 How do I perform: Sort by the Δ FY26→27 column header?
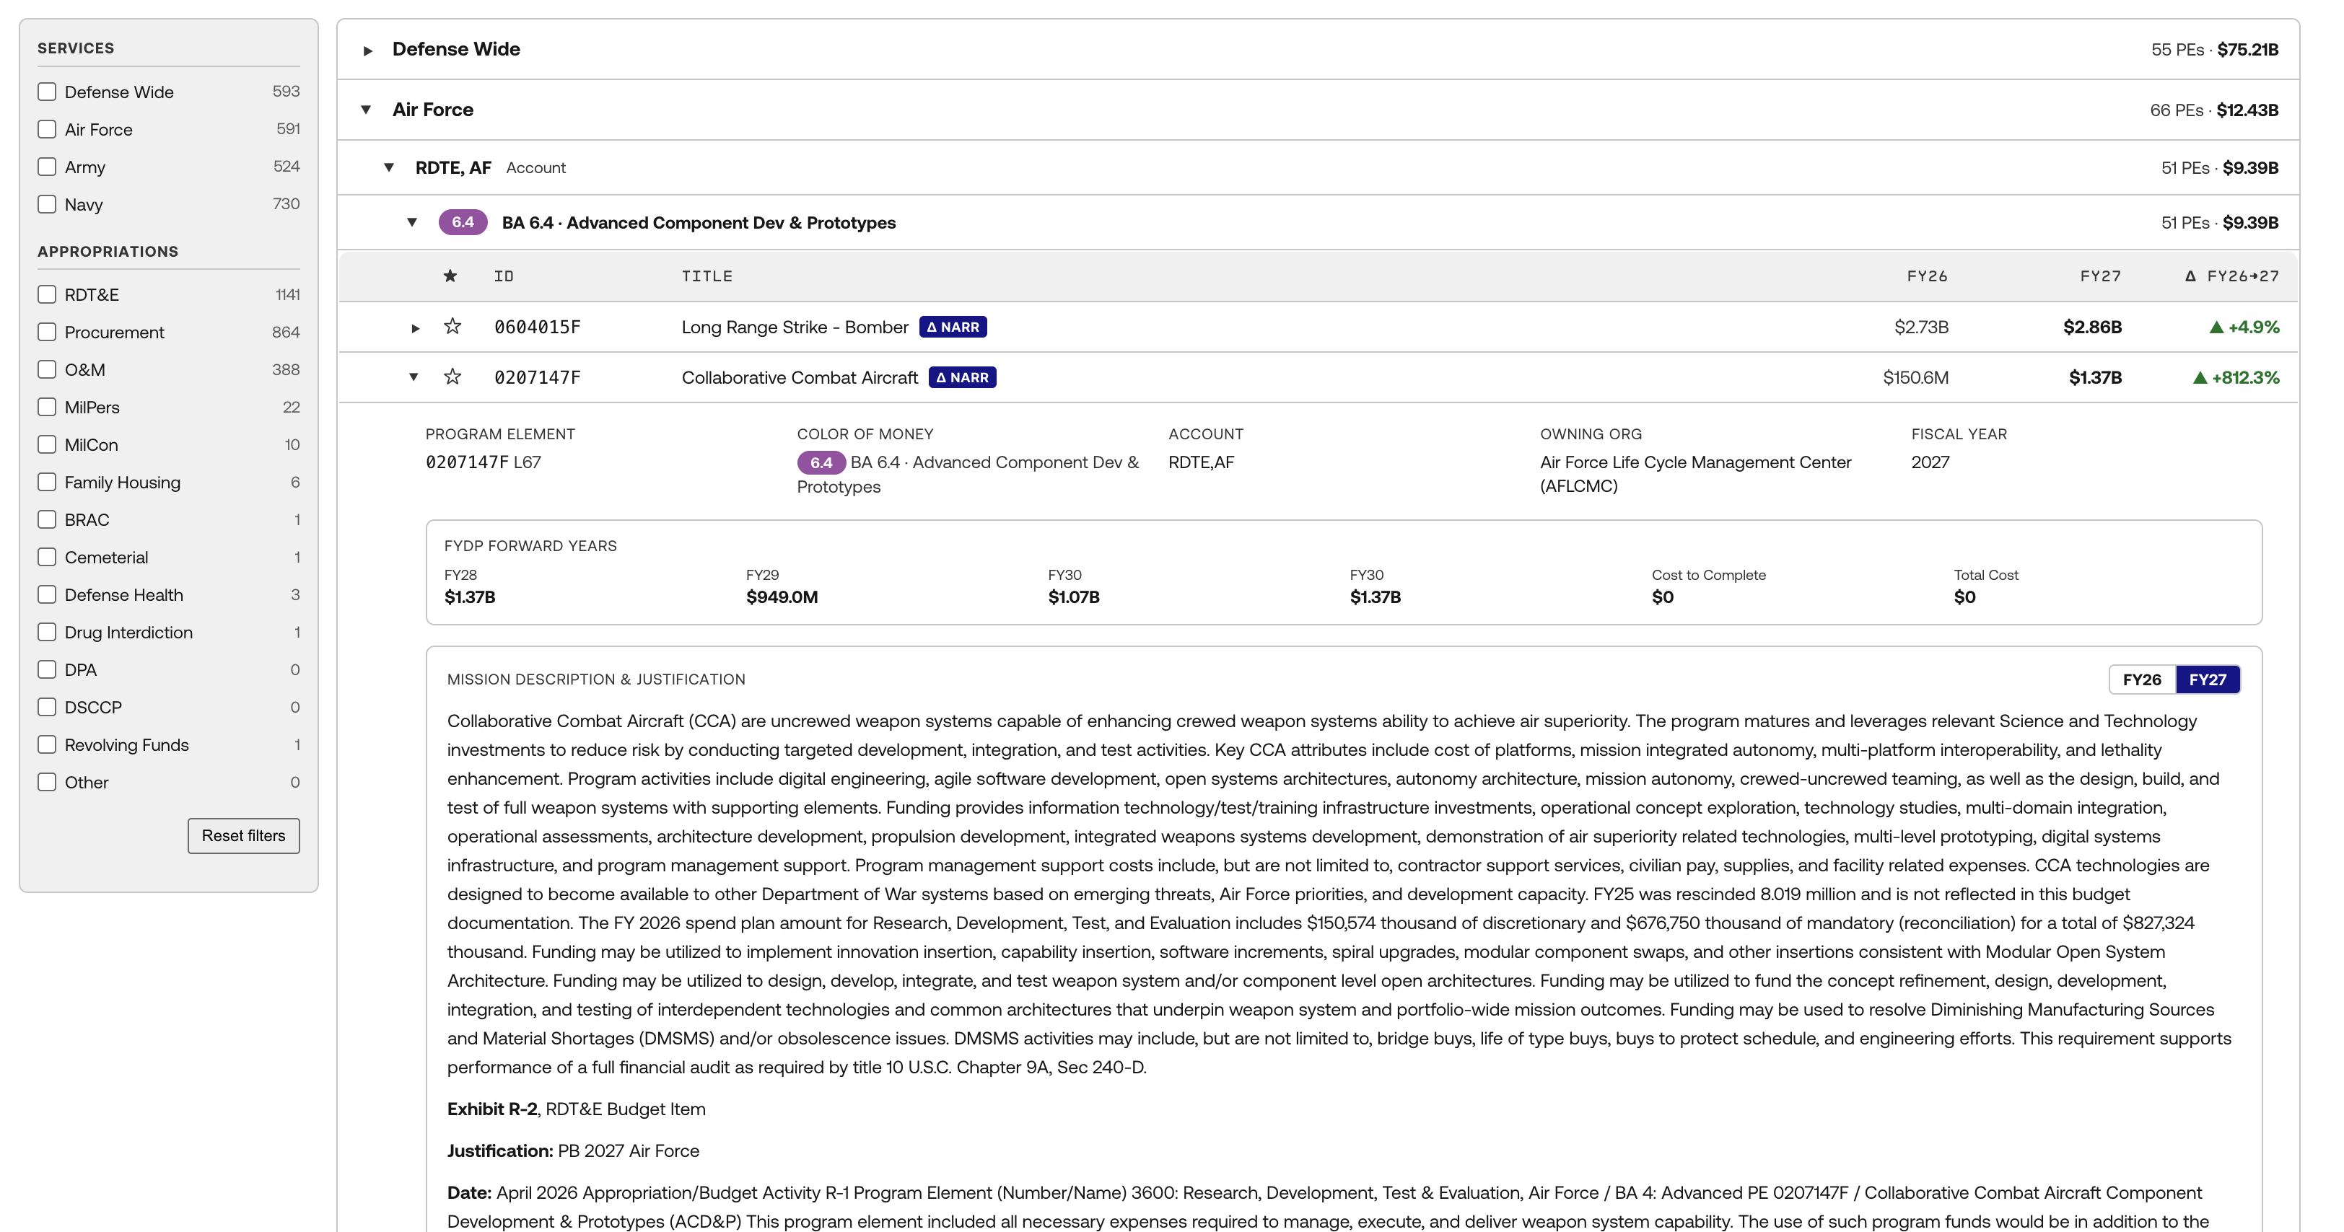click(x=2232, y=276)
